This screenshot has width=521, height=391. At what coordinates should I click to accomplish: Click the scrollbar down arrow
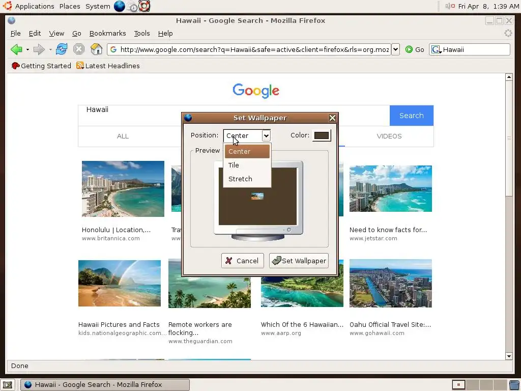pos(509,356)
